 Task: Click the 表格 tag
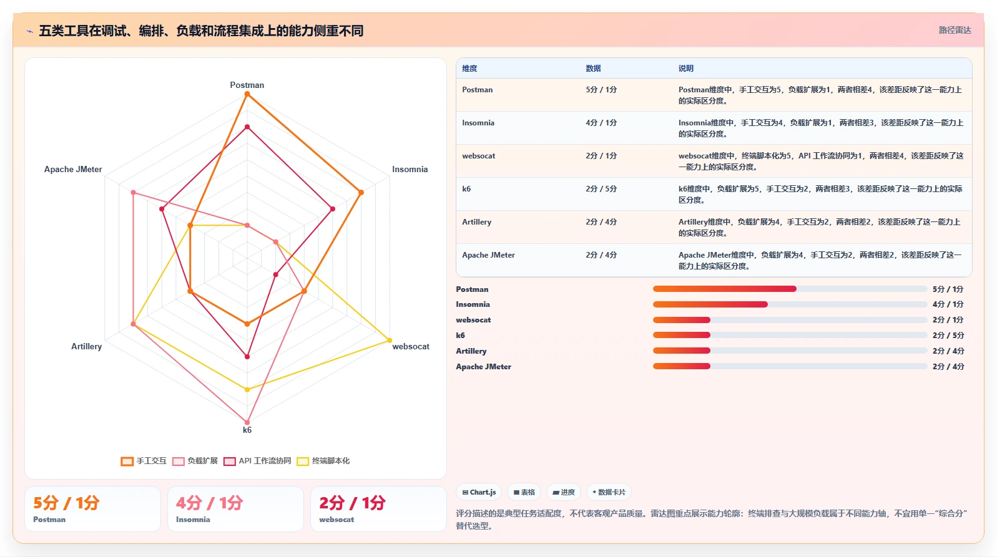[524, 492]
